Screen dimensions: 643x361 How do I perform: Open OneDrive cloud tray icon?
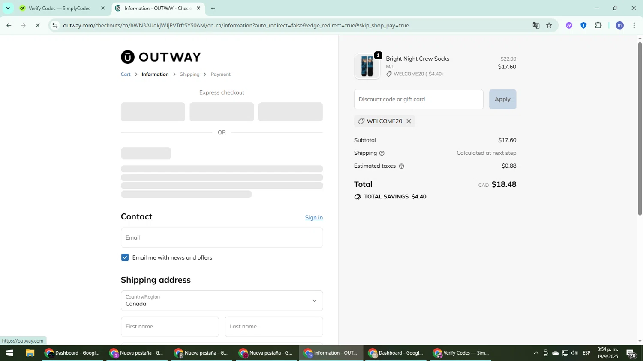555,353
